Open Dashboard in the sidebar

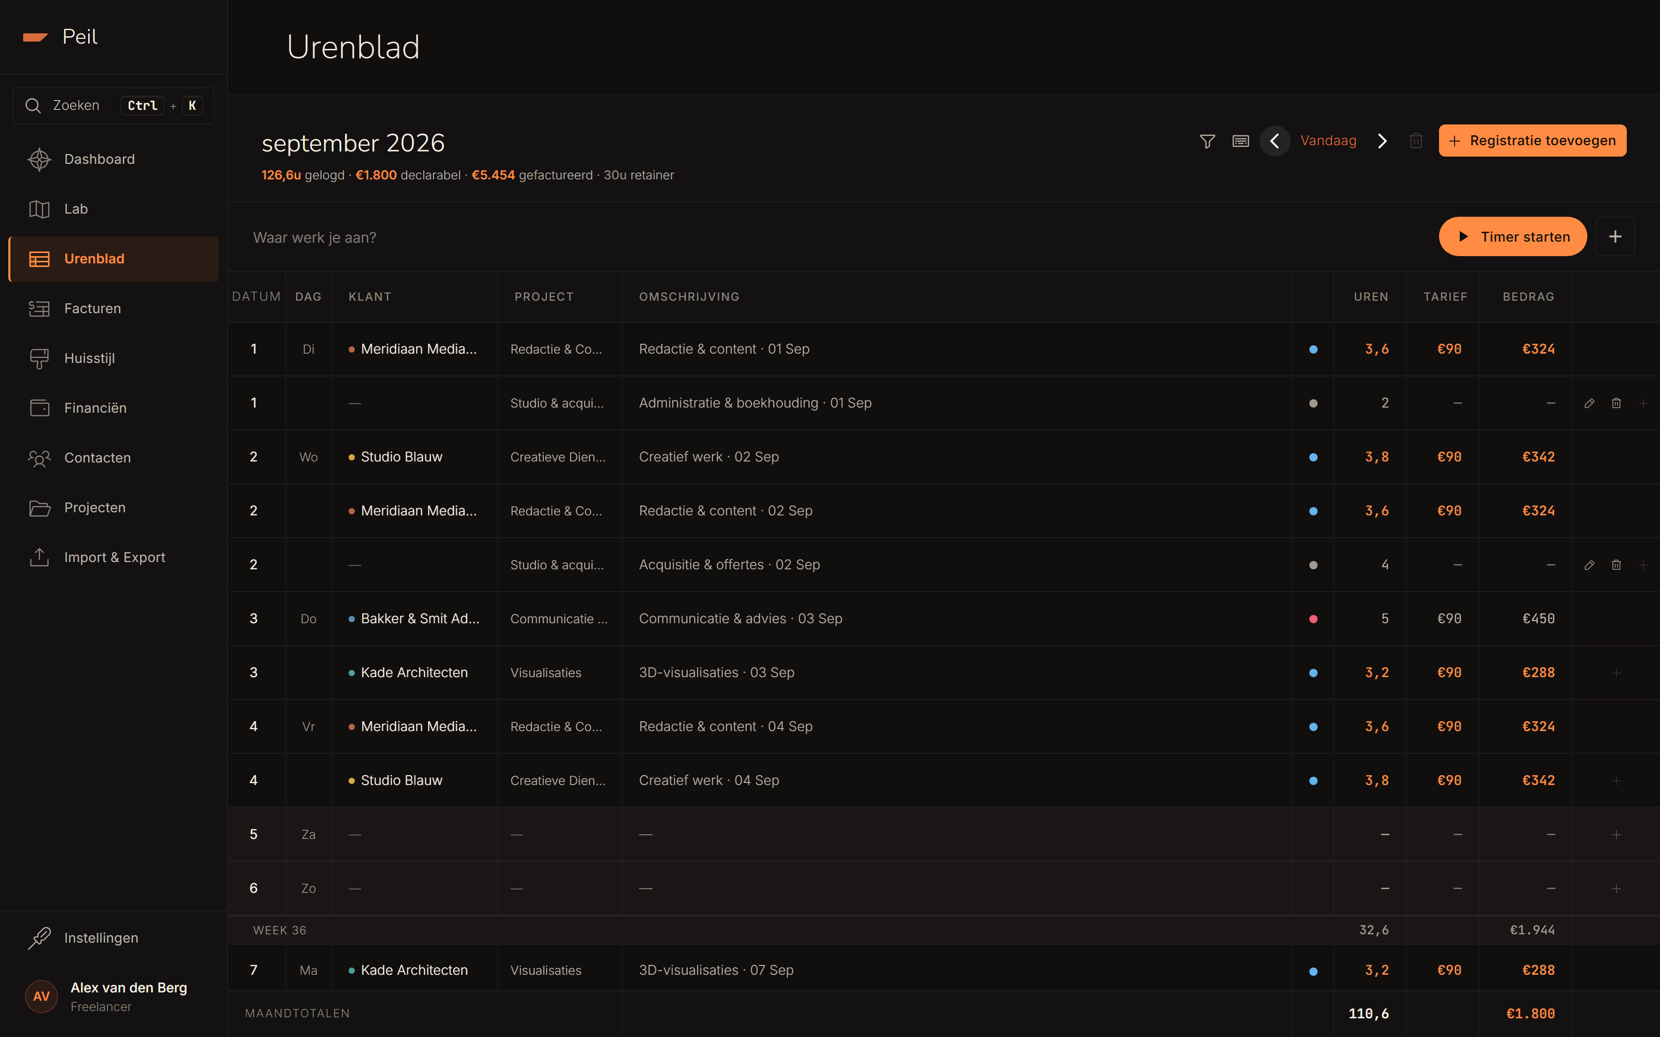click(x=113, y=159)
